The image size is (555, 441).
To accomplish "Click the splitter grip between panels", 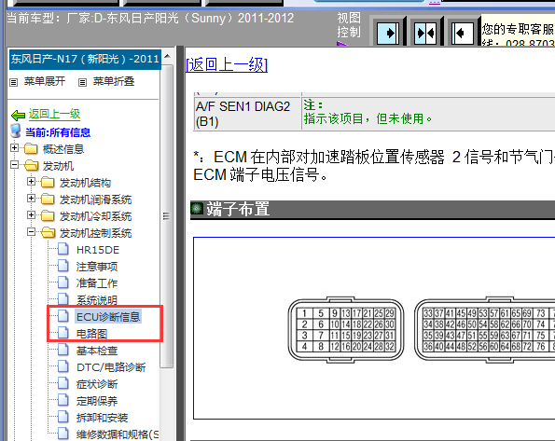I will tap(166, 216).
